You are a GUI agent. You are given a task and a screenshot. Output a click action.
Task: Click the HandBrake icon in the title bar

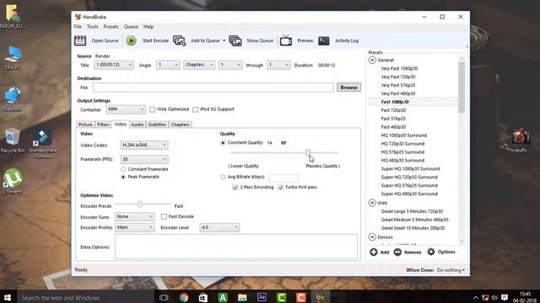[78, 17]
